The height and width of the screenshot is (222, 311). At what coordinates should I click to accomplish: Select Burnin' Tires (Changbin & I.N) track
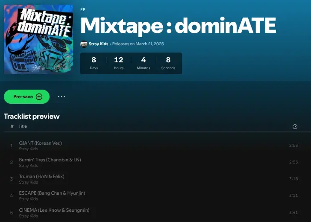(50, 160)
